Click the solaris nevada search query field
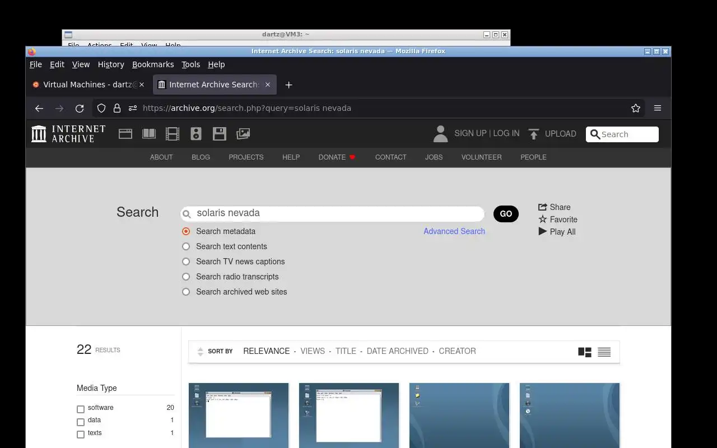This screenshot has width=717, height=448. pyautogui.click(x=333, y=213)
